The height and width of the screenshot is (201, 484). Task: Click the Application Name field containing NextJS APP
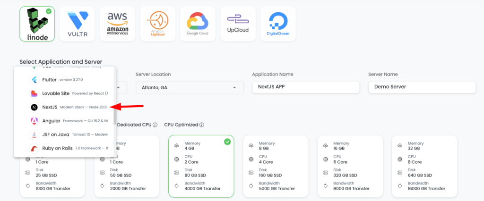pyautogui.click(x=306, y=87)
